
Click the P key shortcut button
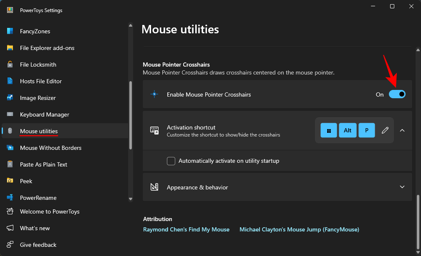367,130
